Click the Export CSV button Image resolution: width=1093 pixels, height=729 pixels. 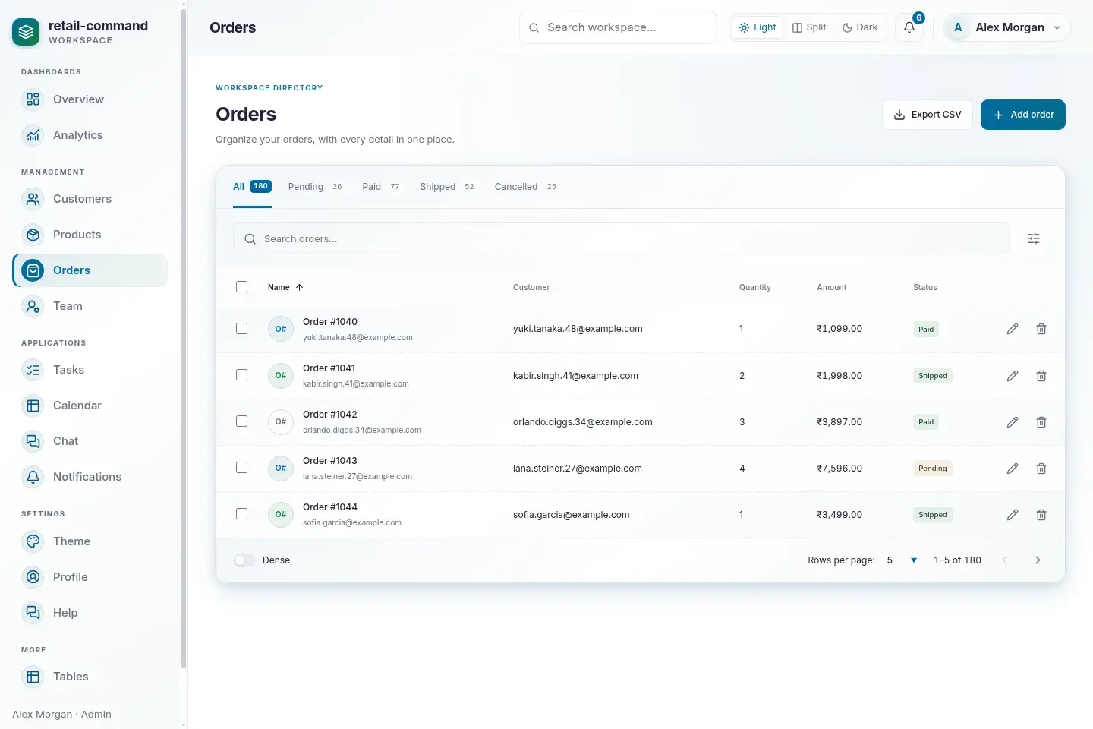tap(928, 115)
